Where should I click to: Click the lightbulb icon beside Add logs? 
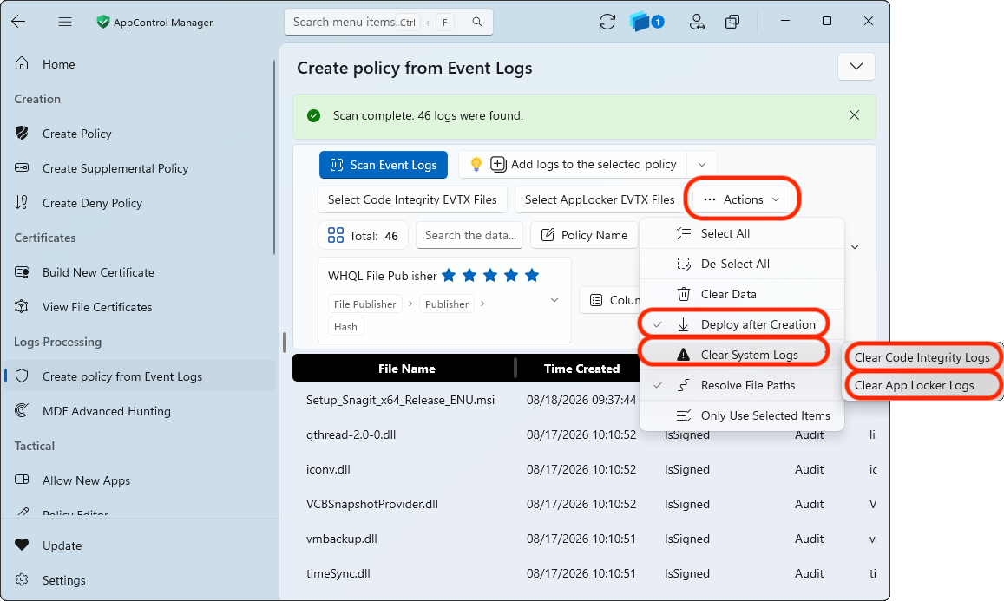476,165
